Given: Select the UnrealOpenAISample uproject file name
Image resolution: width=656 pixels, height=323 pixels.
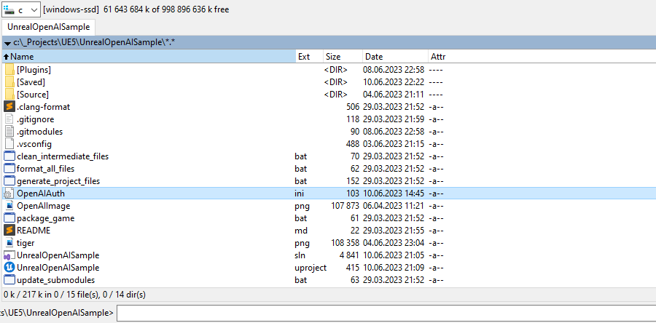Looking at the screenshot, I should (x=58, y=268).
